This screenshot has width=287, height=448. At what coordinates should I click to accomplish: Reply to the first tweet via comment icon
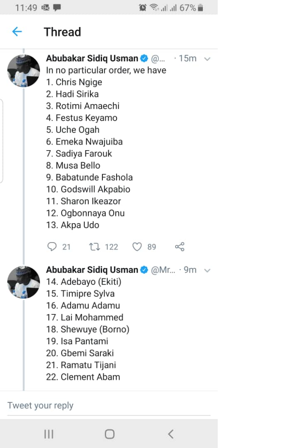click(52, 247)
